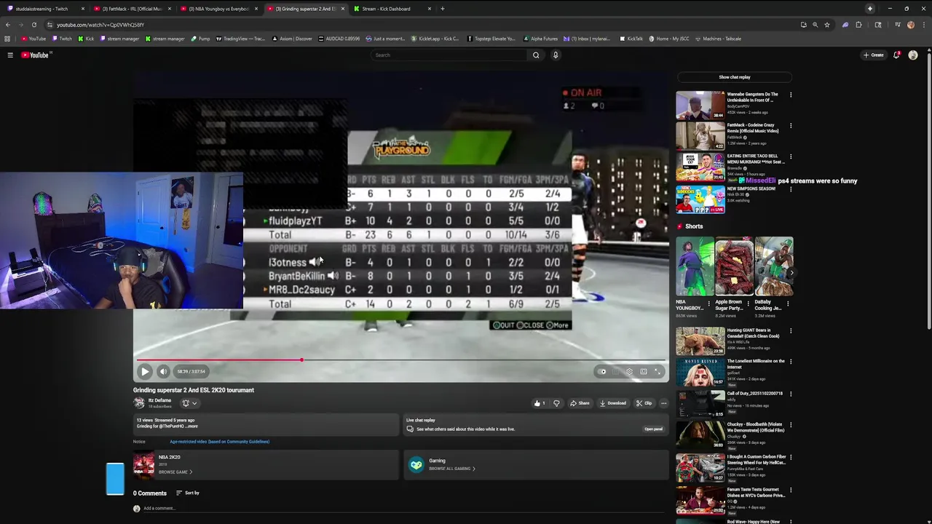Click the red playhead scrubber dot
The width and height of the screenshot is (932, 524).
tap(301, 360)
